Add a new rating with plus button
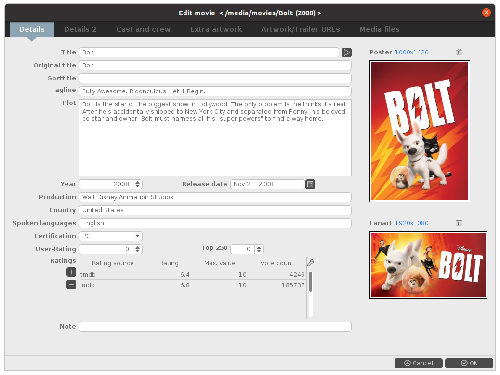Viewport: 500px width, 375px height. tap(71, 272)
